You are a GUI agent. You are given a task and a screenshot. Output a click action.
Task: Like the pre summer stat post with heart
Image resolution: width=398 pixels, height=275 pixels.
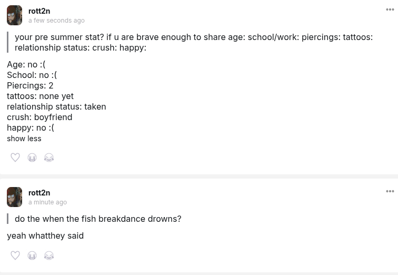coord(15,158)
